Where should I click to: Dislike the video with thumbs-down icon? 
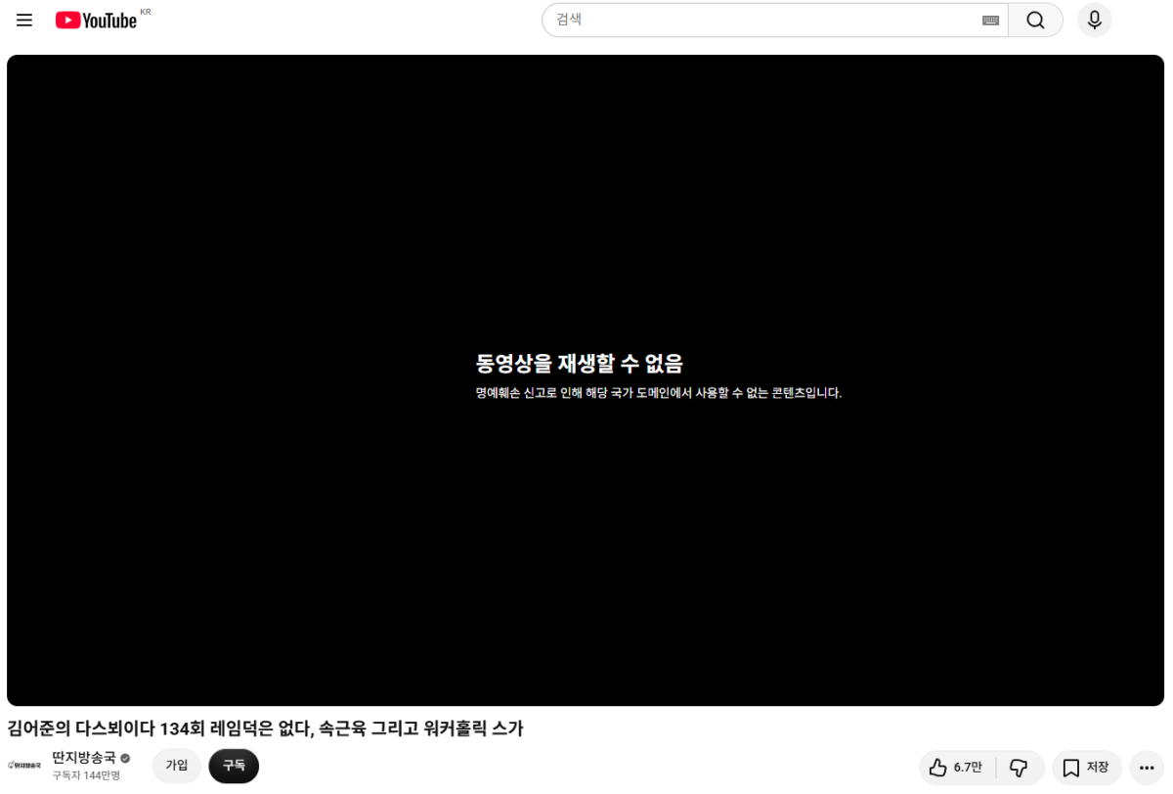(x=1020, y=768)
